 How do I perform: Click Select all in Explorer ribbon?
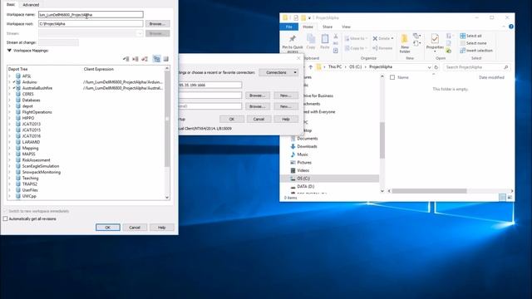tap(471, 36)
